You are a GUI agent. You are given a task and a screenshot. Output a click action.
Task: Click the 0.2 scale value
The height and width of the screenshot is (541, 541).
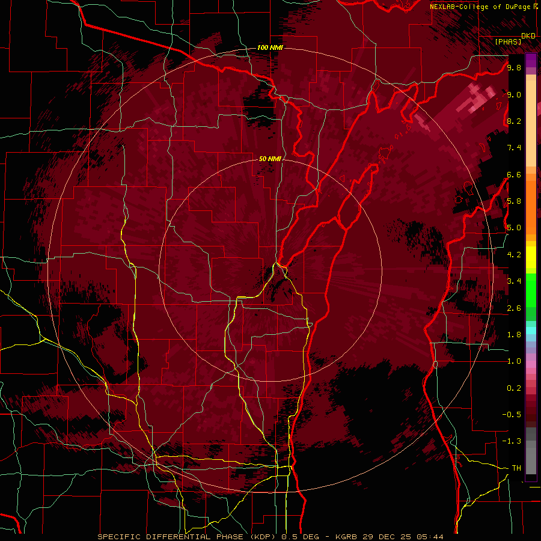coord(514,388)
